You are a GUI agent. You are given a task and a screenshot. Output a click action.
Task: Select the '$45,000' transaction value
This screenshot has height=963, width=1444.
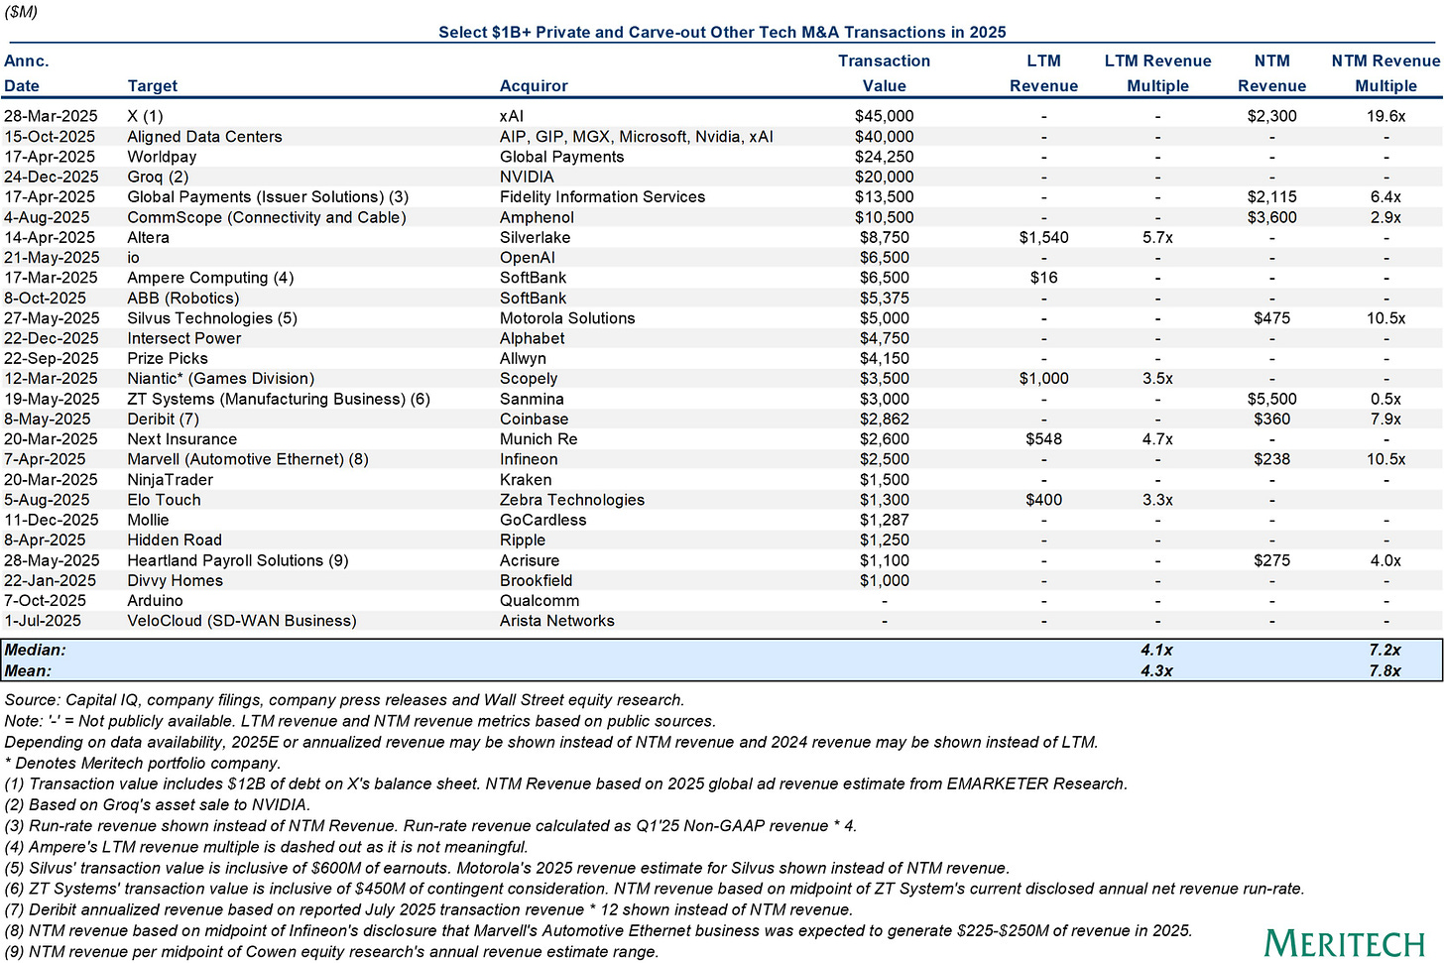coord(884,116)
